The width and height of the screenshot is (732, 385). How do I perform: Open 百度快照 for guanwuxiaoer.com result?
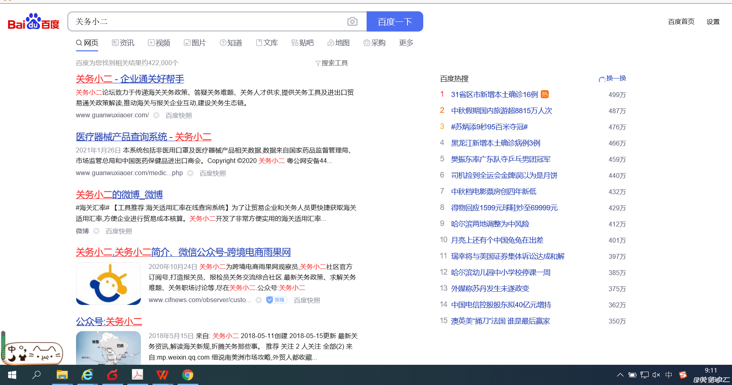click(x=178, y=116)
